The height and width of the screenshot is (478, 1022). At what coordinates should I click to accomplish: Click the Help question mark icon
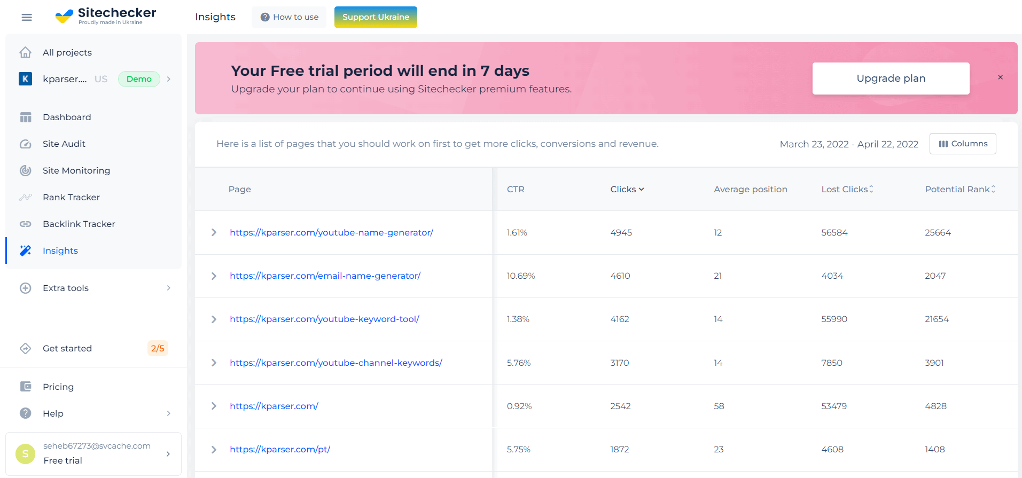tap(26, 413)
